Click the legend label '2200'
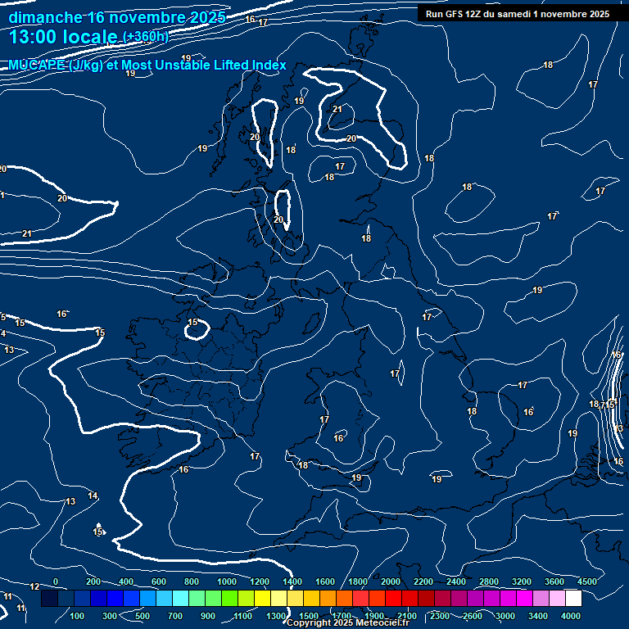This screenshot has height=629, width=629. [423, 581]
